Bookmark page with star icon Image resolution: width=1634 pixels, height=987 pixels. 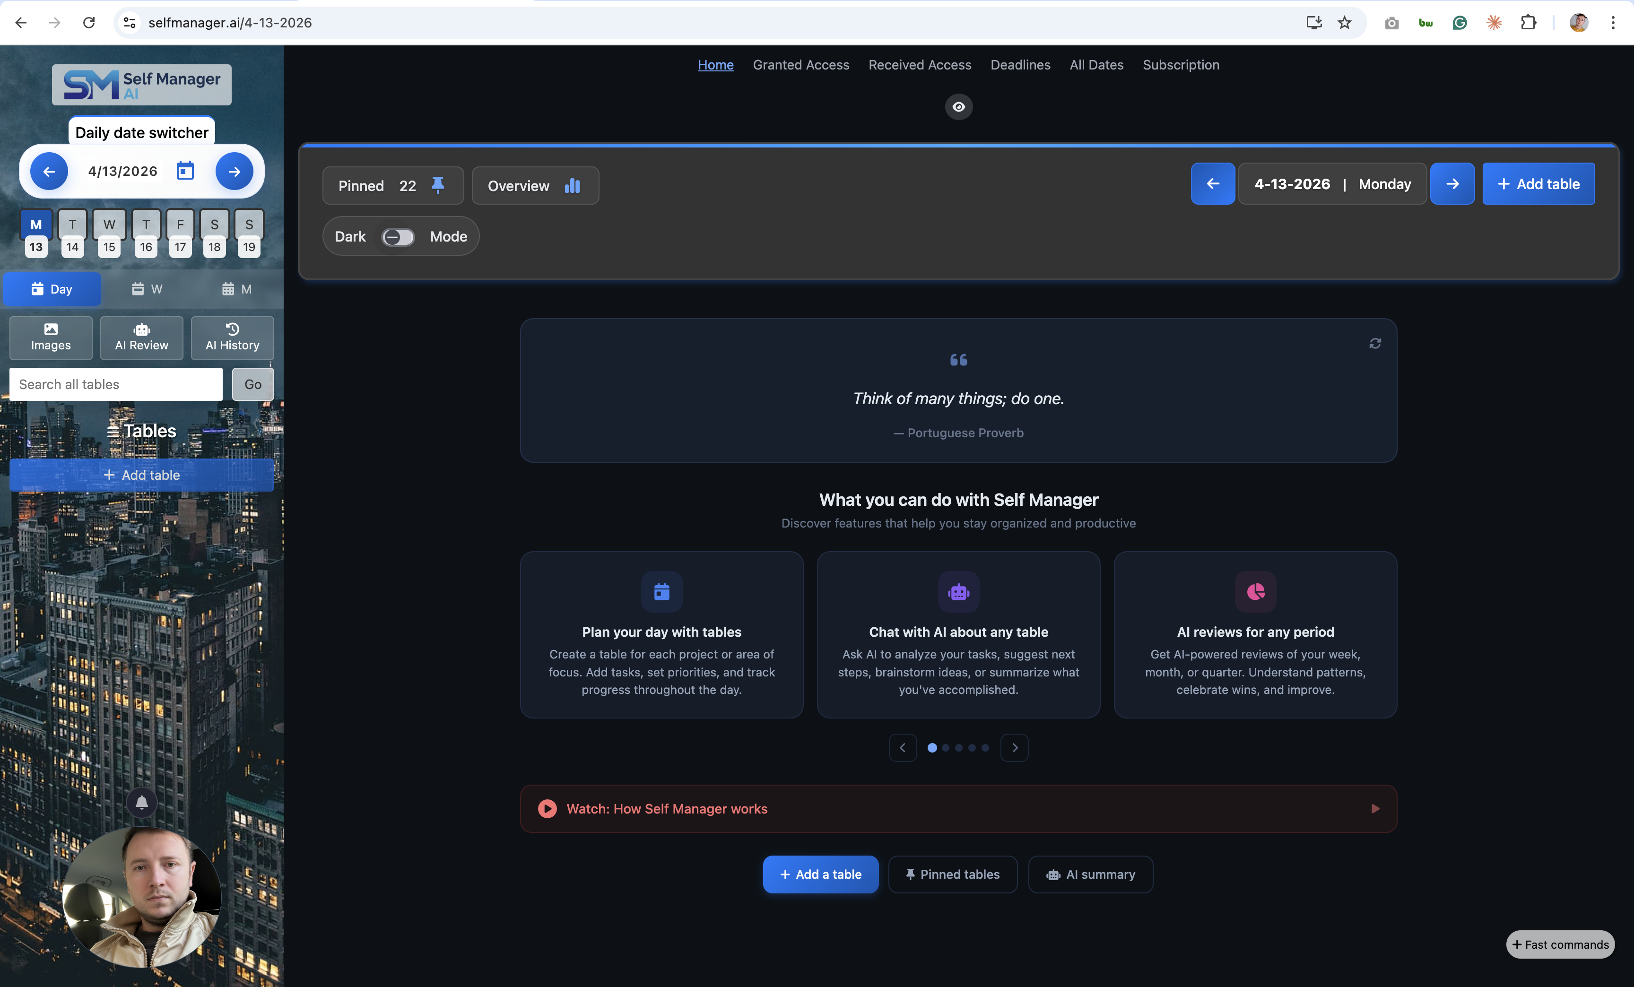point(1344,23)
